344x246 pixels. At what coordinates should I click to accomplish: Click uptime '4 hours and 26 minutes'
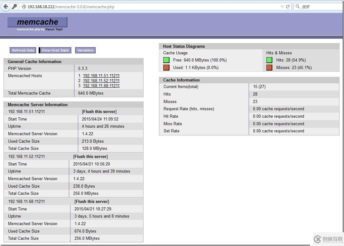pos(103,126)
